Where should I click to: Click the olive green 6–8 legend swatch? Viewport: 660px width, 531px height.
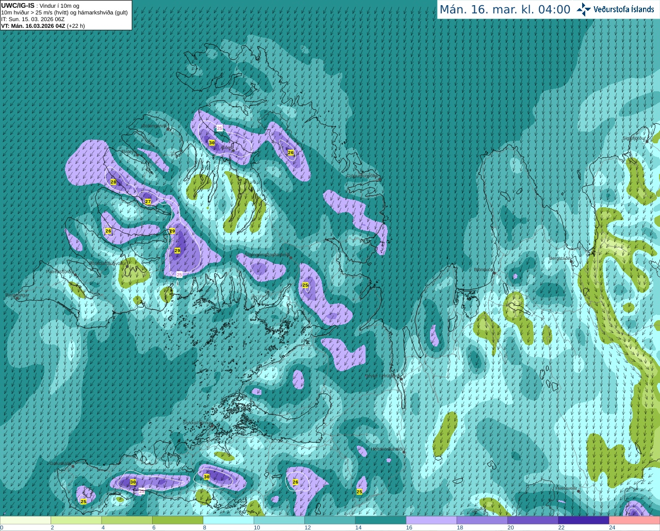tap(178, 520)
